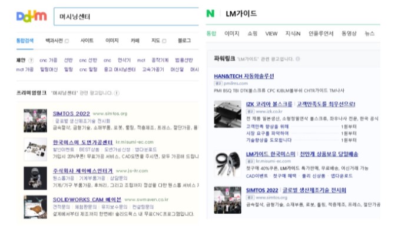Click the CAD이벤트 sublink
398x232 pixels.
pos(257,175)
